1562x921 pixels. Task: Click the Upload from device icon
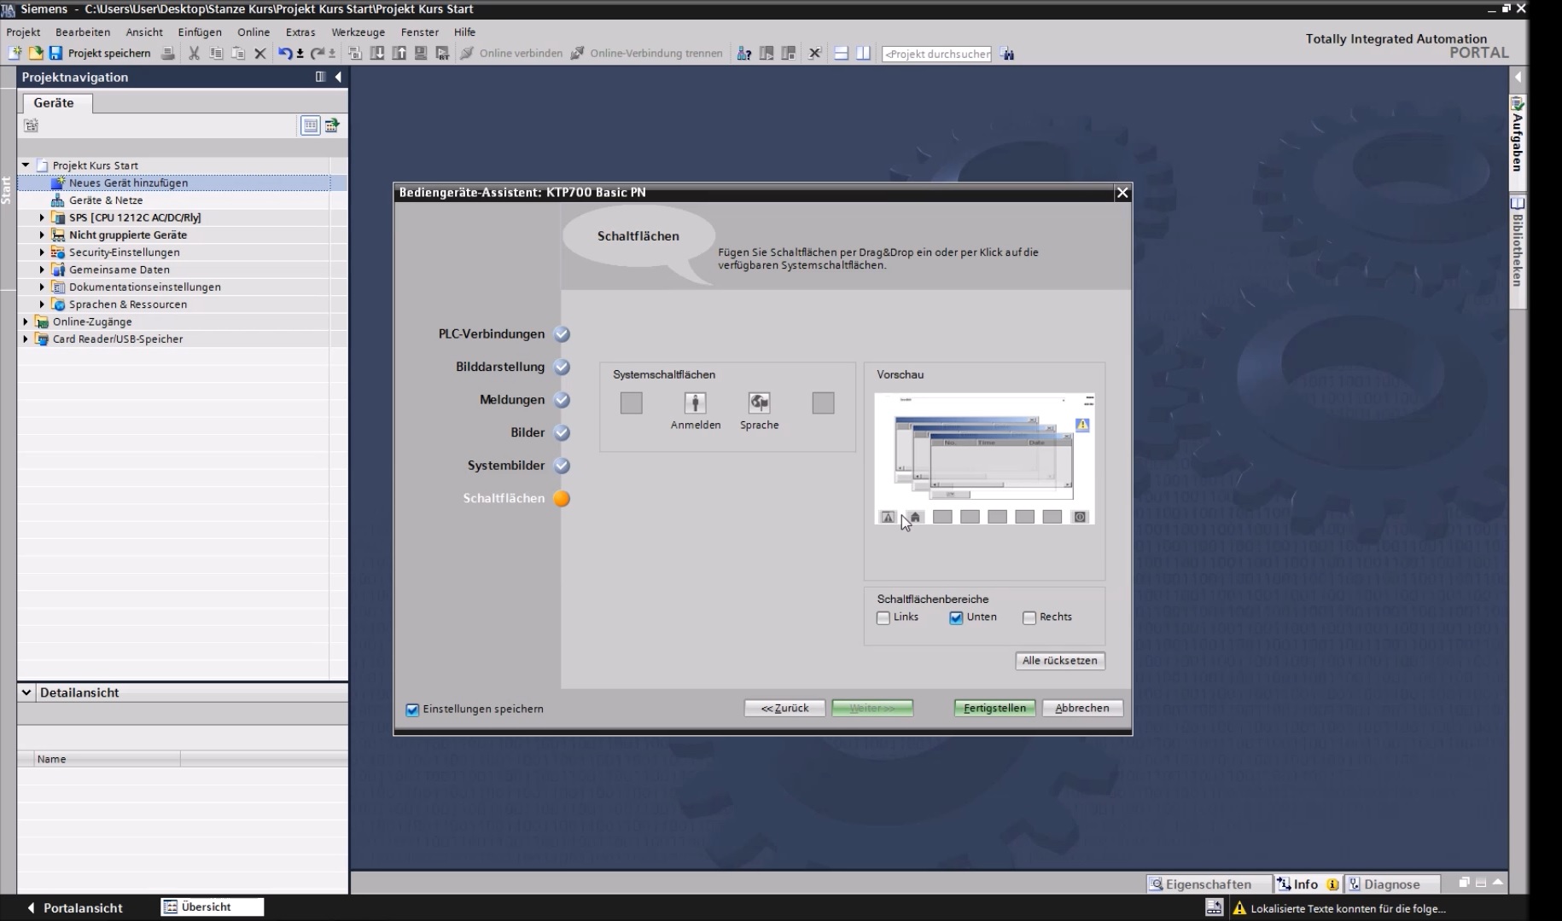click(399, 53)
